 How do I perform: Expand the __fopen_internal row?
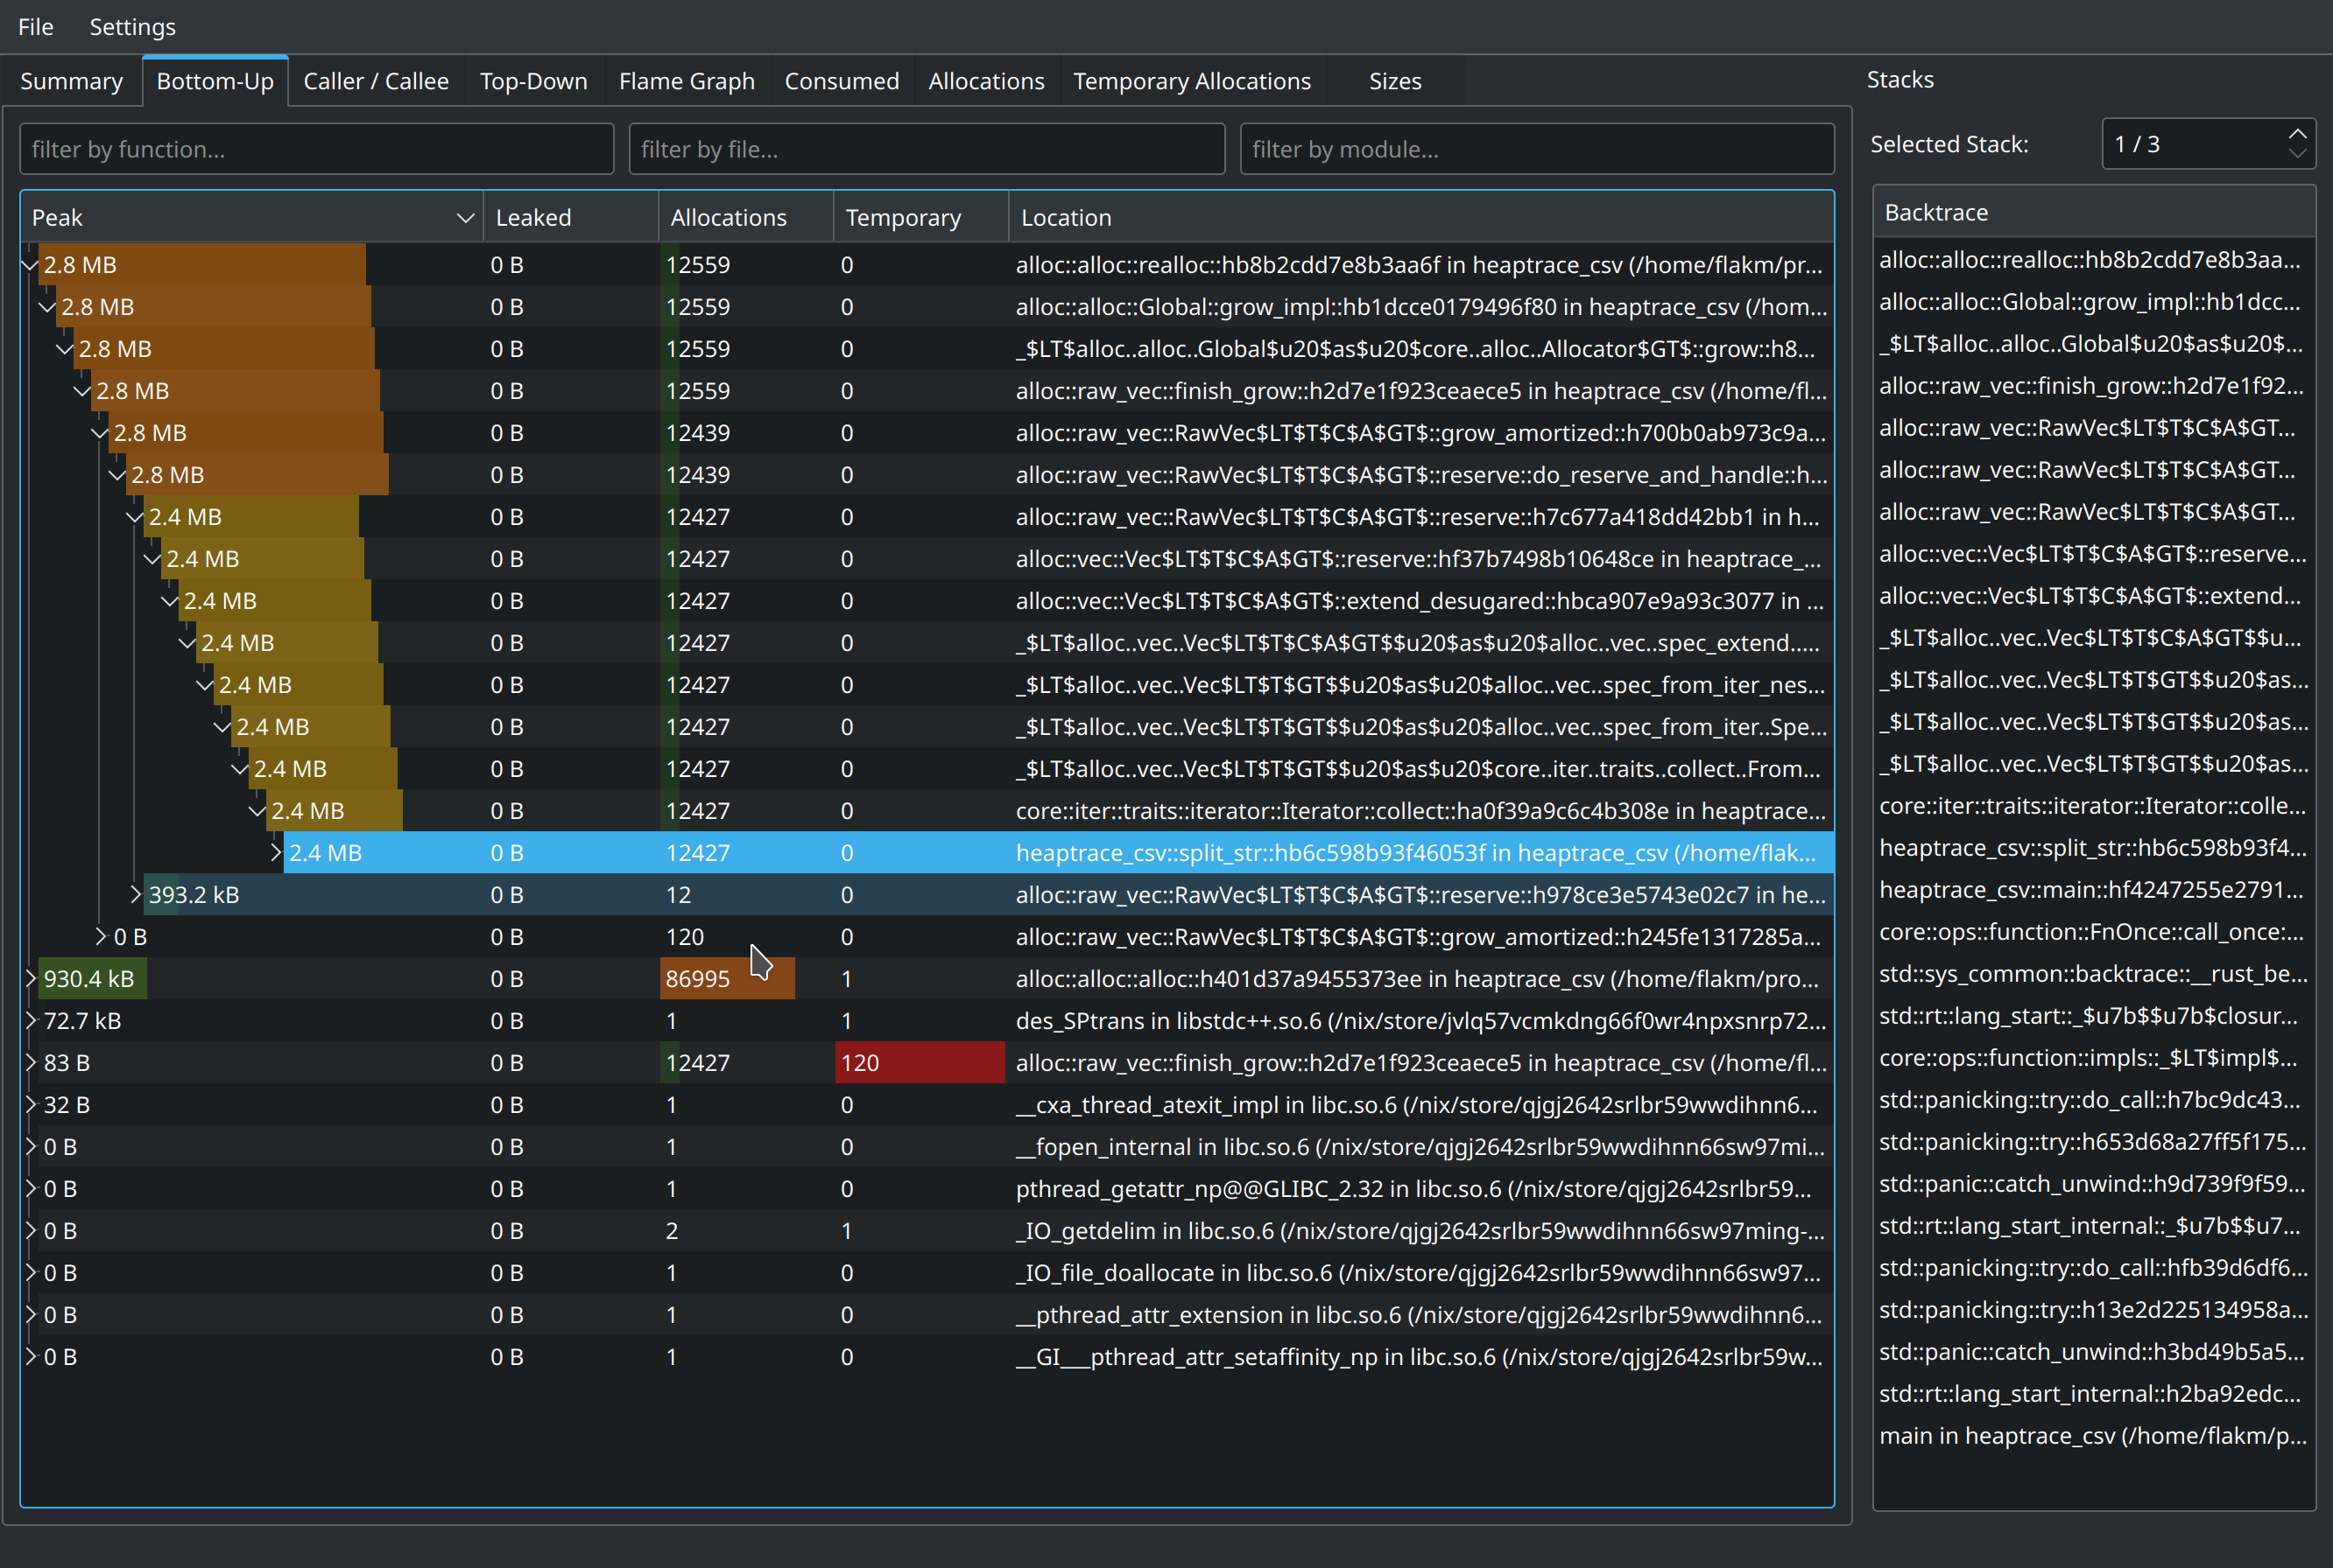click(x=30, y=1147)
